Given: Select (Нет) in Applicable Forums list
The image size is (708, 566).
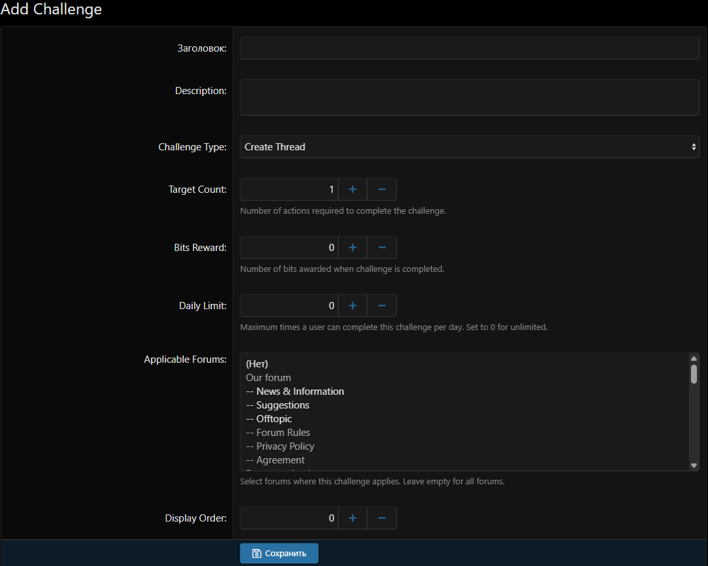Looking at the screenshot, I should (257, 364).
